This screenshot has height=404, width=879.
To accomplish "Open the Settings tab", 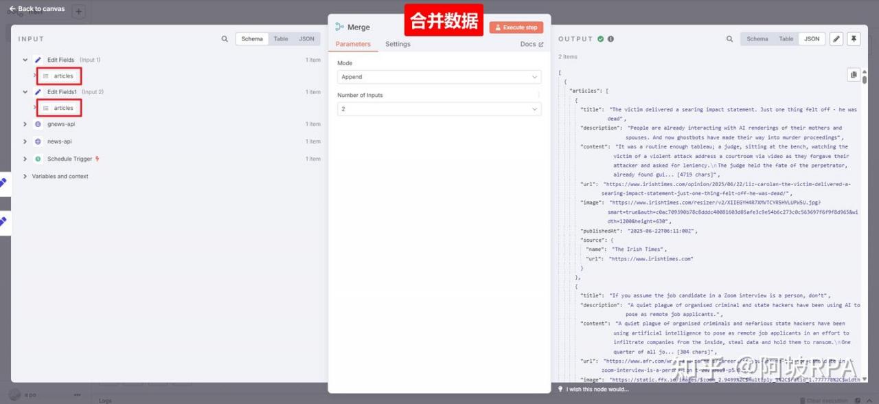I will [398, 44].
